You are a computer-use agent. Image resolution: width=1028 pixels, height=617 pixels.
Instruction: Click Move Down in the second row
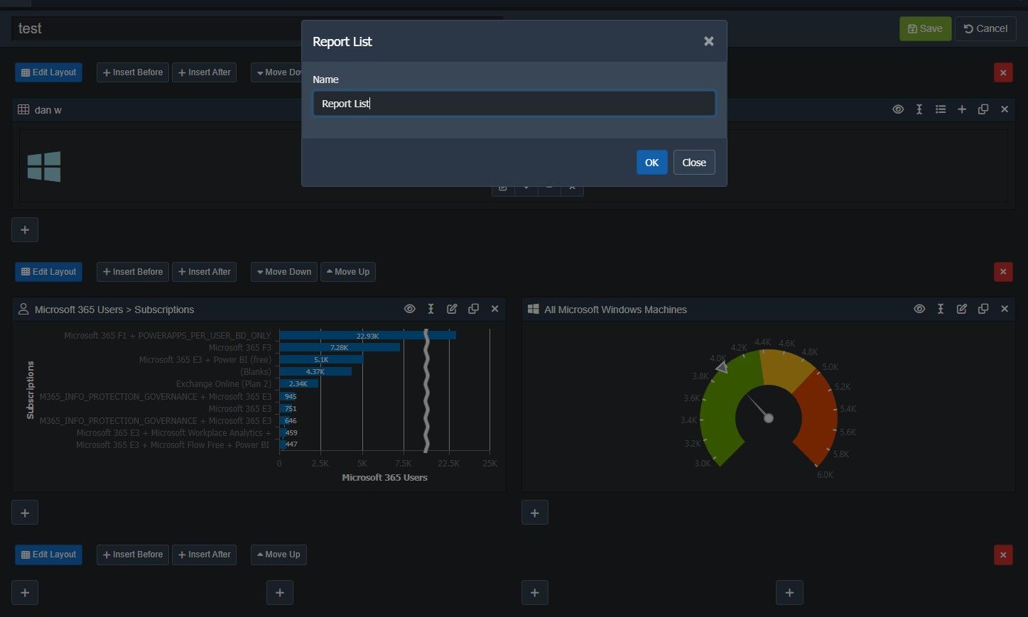pos(284,272)
